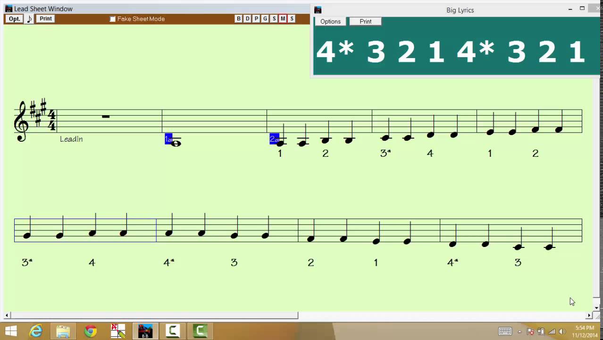Open the Windows Start button
Screen dimensions: 603x340
[x=11, y=331]
